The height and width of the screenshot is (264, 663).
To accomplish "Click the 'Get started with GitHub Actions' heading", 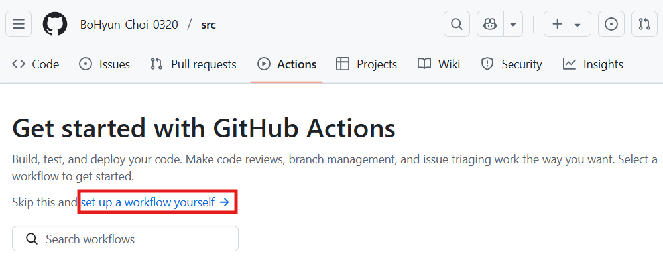I will [204, 129].
